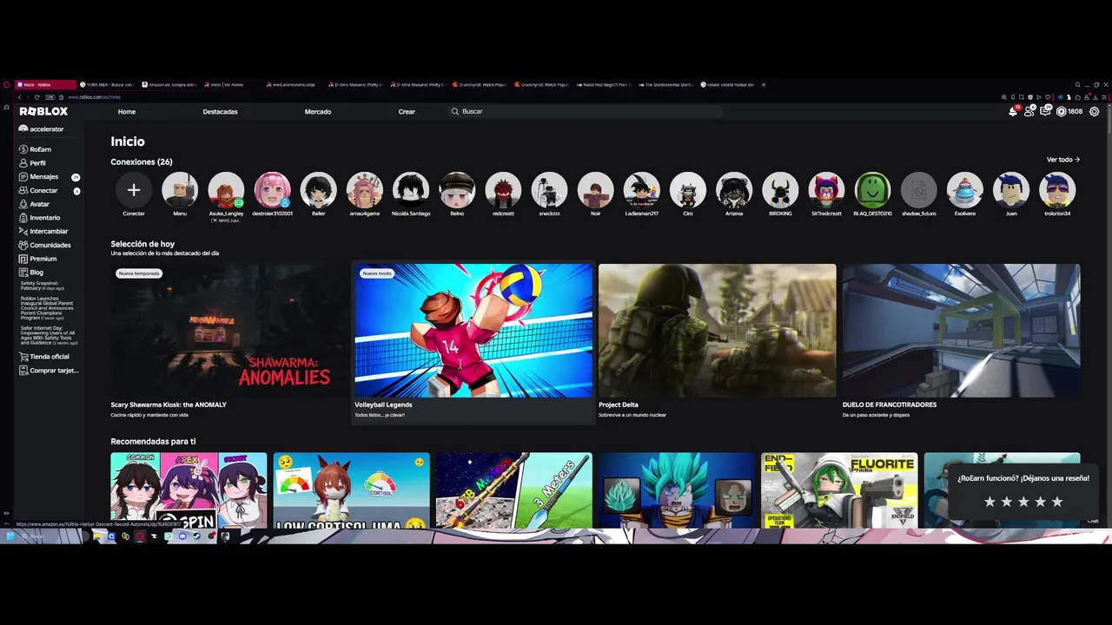Open a new browser tab with plus icon
Image resolution: width=1112 pixels, height=625 pixels.
coord(764,84)
